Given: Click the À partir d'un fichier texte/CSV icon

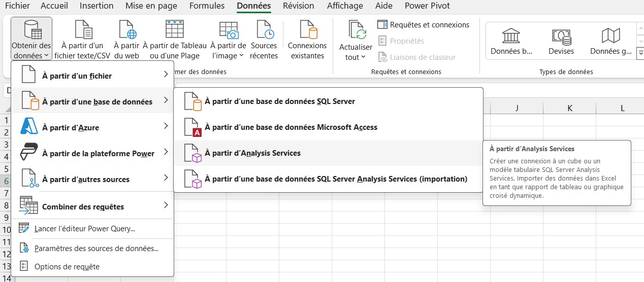Looking at the screenshot, I should pyautogui.click(x=82, y=29).
